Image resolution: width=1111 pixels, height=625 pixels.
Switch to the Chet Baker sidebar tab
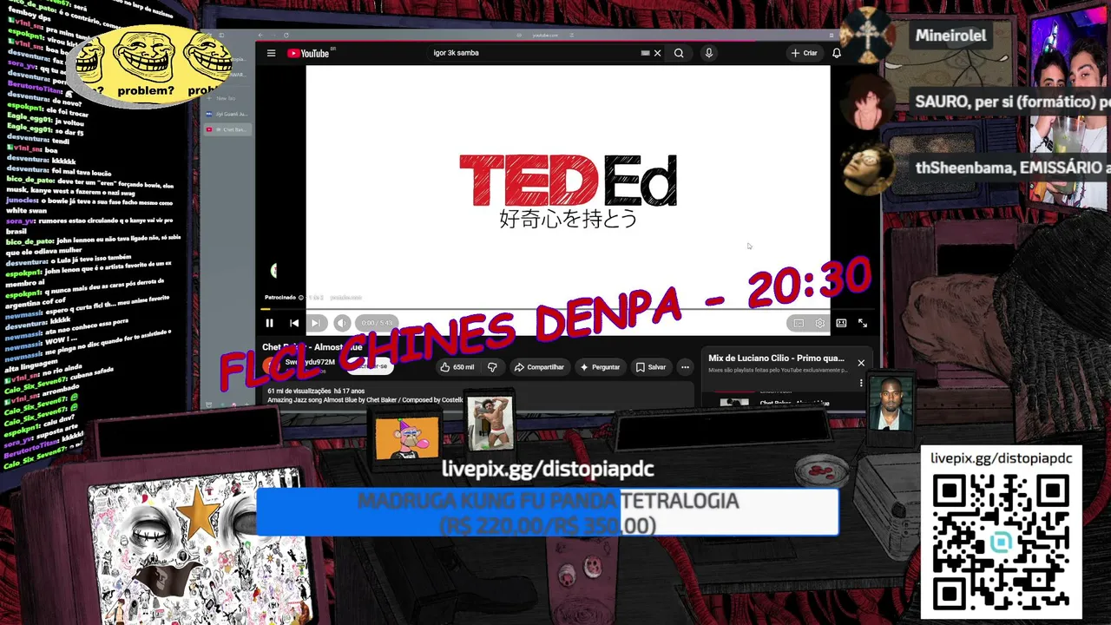coord(227,129)
